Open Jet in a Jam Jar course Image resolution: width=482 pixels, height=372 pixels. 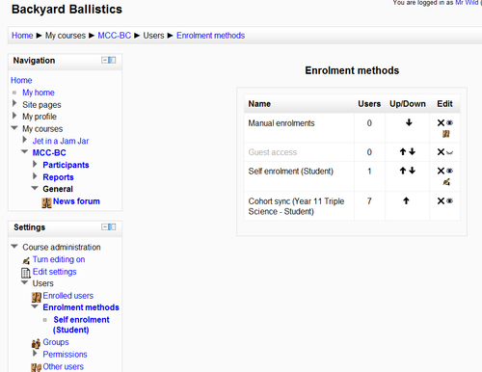[61, 141]
